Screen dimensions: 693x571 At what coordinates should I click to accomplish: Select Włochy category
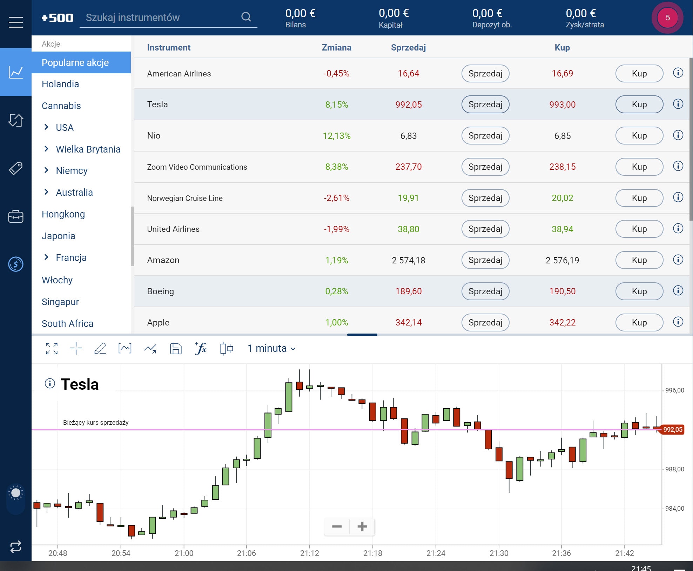[x=57, y=280]
